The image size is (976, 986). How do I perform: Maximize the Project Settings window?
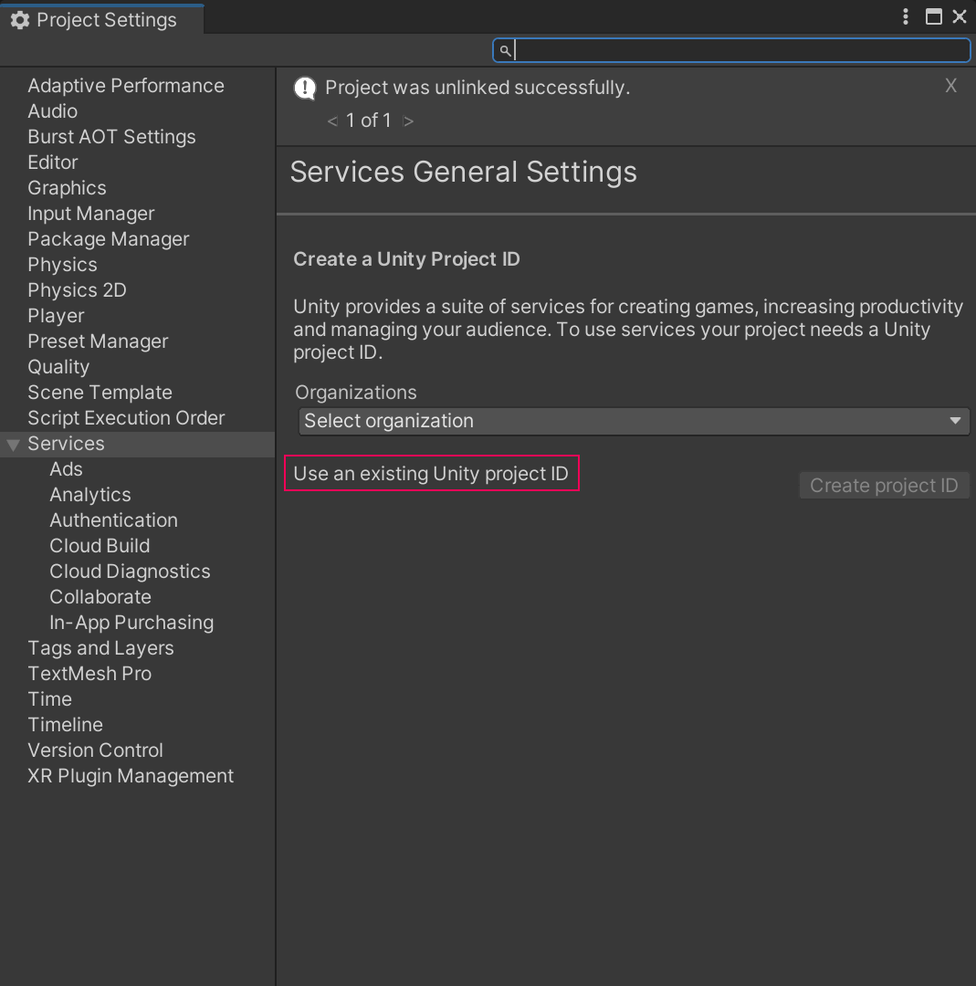(x=933, y=16)
